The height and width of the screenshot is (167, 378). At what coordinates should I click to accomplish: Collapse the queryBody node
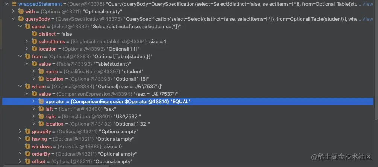[x=14, y=19]
